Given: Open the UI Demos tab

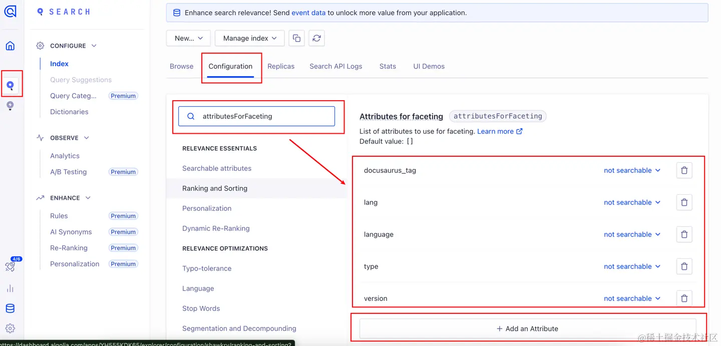Looking at the screenshot, I should point(429,66).
